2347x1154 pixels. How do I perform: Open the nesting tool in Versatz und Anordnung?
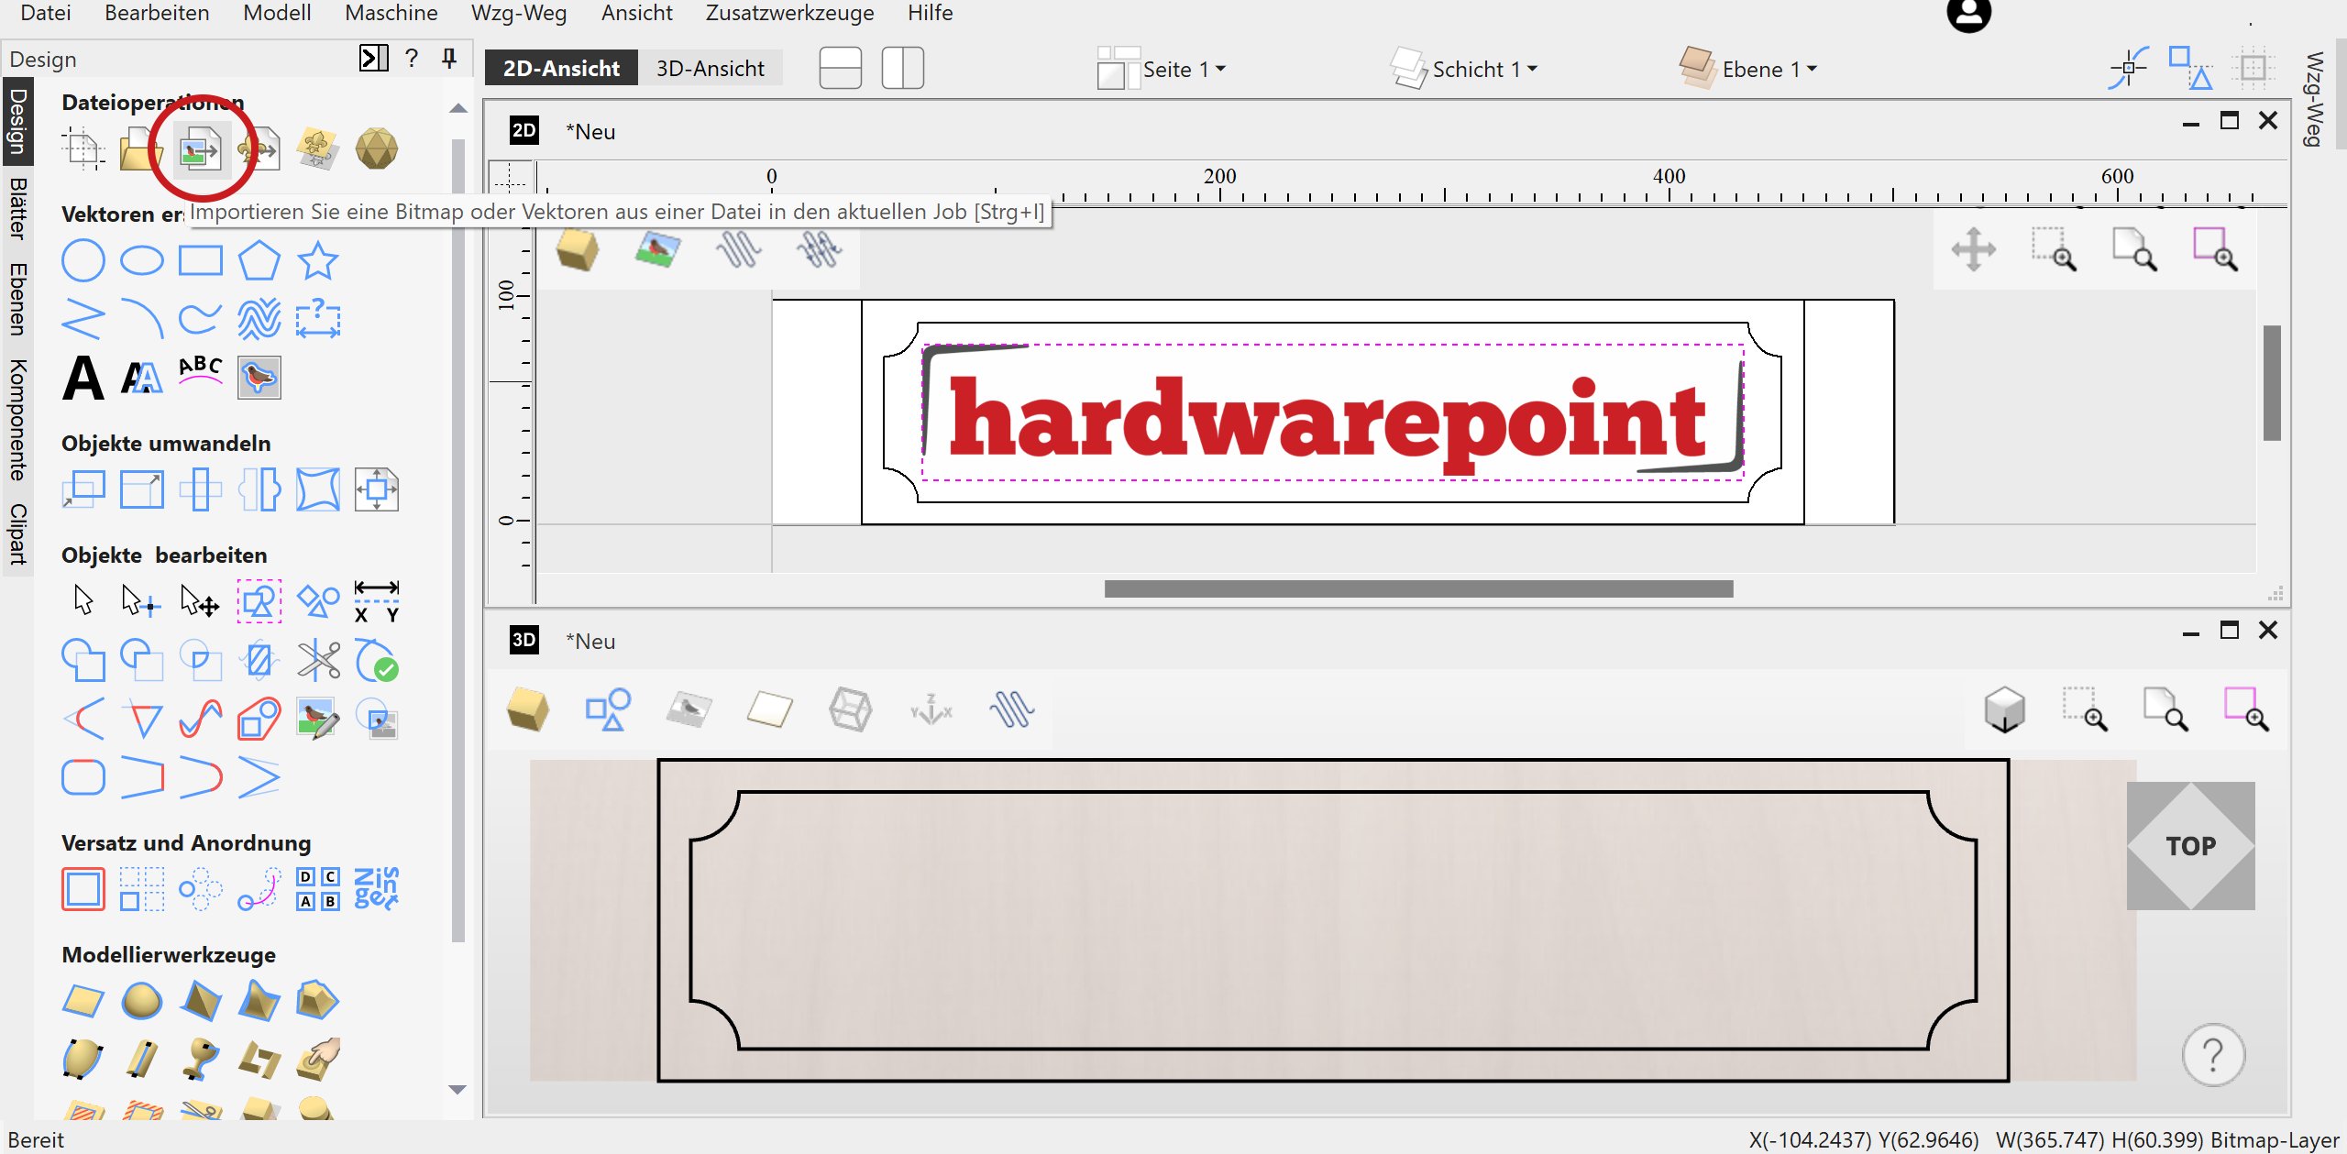(x=377, y=889)
